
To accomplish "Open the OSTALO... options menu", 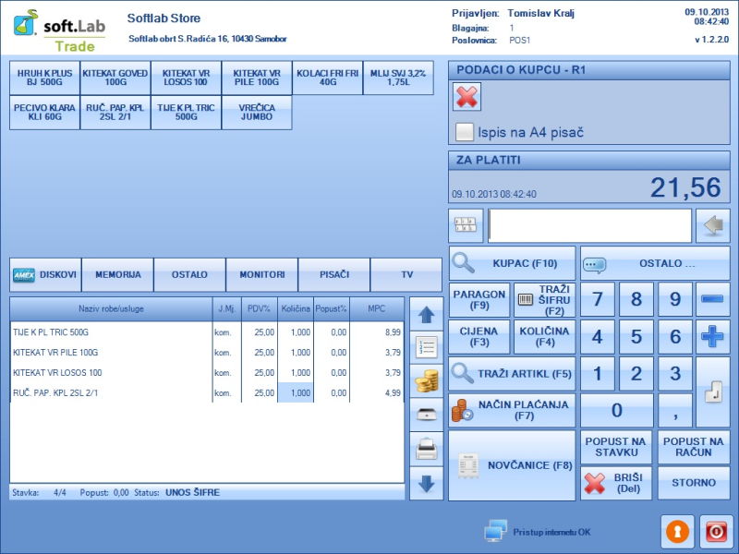I will click(654, 264).
